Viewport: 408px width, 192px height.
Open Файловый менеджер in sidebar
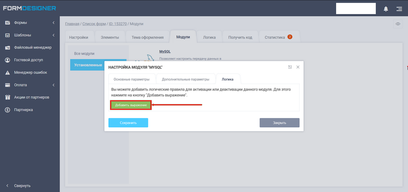[32, 48]
